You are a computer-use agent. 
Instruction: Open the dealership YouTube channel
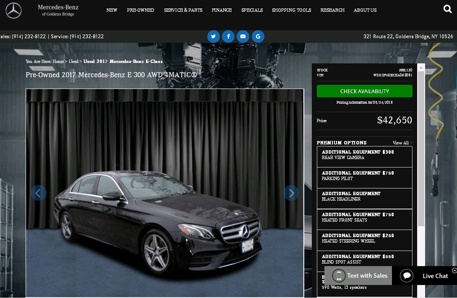[x=243, y=37]
